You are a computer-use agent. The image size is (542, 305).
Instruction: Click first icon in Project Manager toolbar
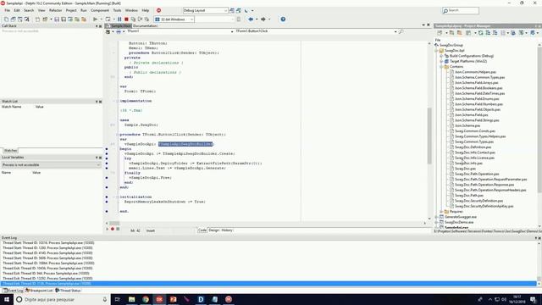tap(440, 33)
